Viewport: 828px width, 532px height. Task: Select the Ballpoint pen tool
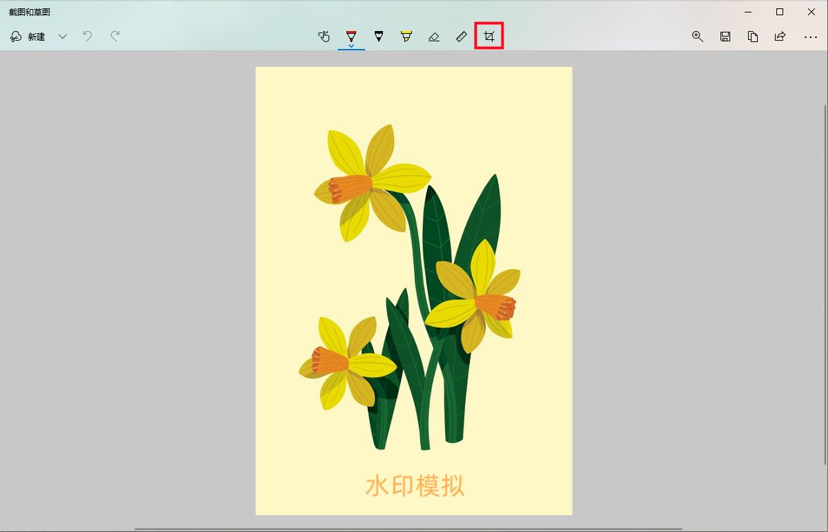click(352, 36)
